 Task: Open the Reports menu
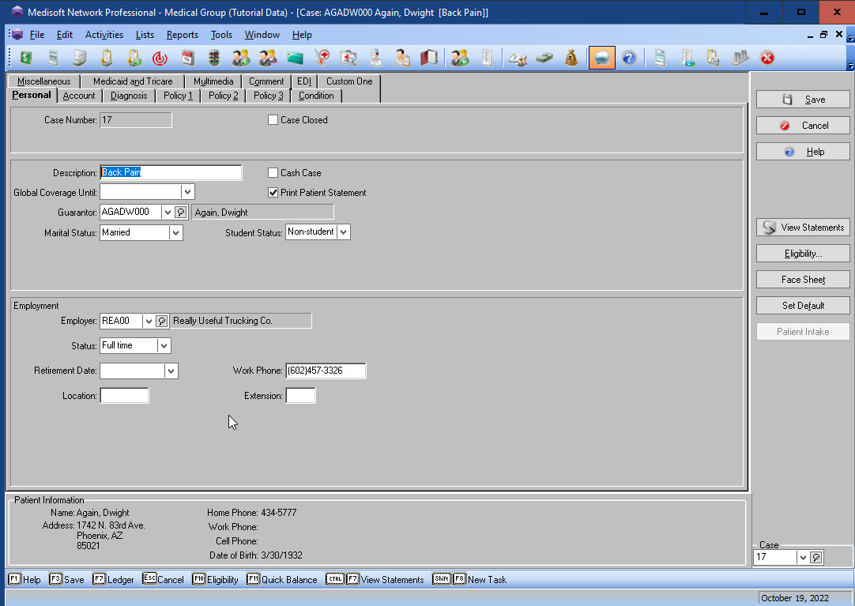point(182,35)
